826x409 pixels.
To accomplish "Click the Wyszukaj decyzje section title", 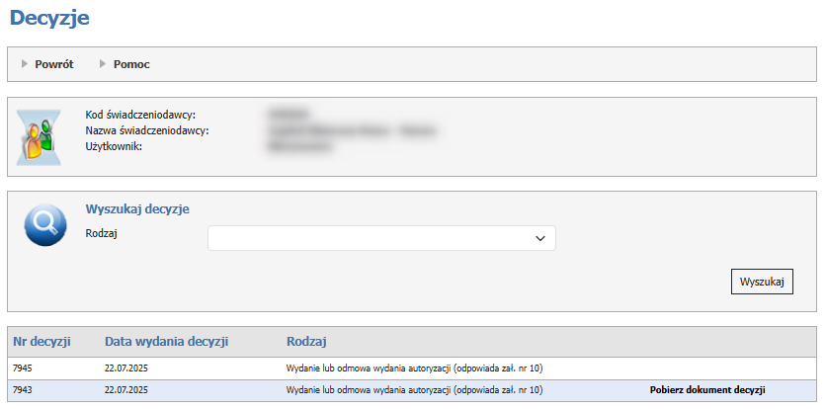I will 137,209.
